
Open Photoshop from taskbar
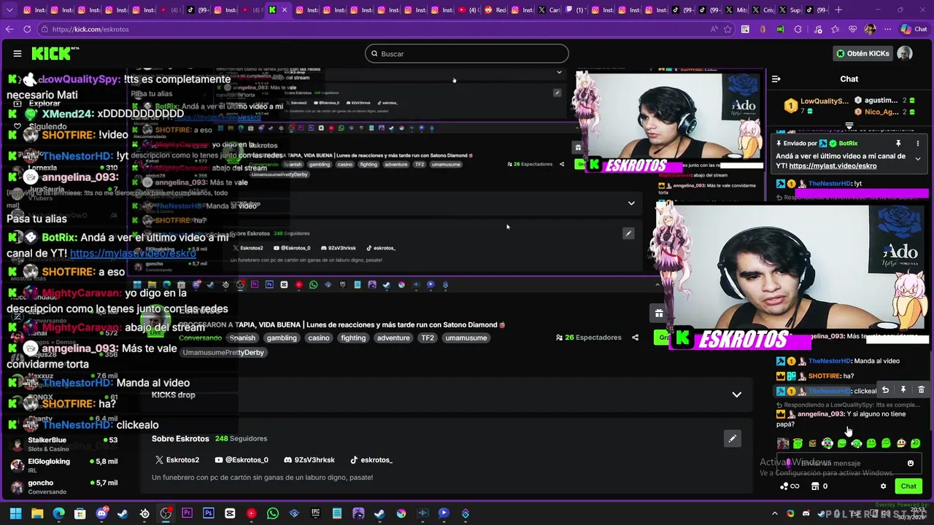[x=209, y=513]
